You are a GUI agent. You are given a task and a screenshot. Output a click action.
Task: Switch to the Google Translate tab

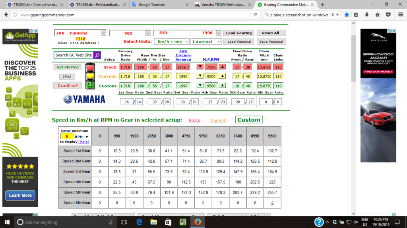159,5
